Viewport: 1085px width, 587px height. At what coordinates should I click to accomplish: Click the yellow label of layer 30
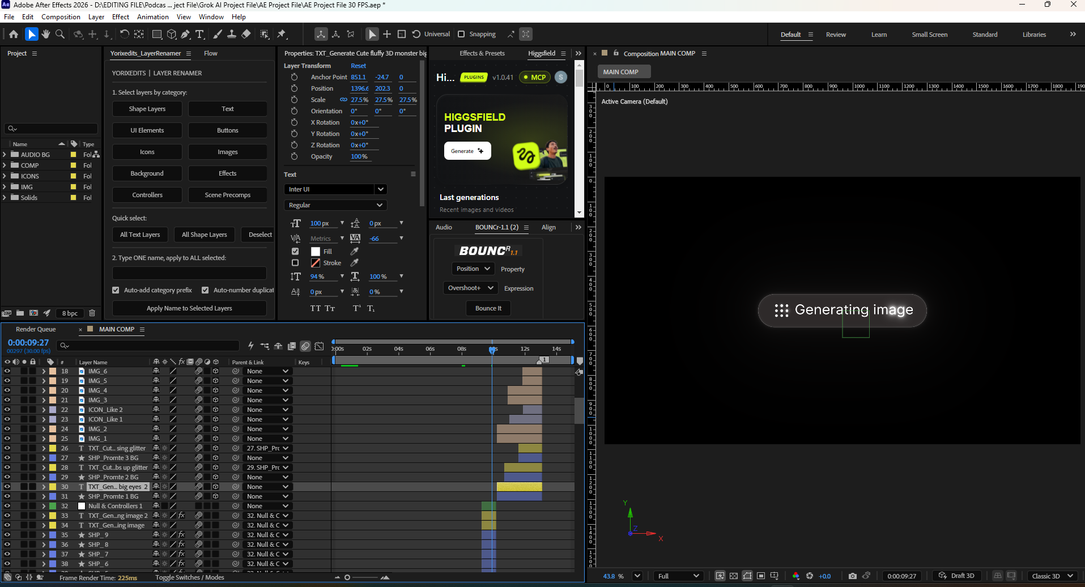coord(53,487)
